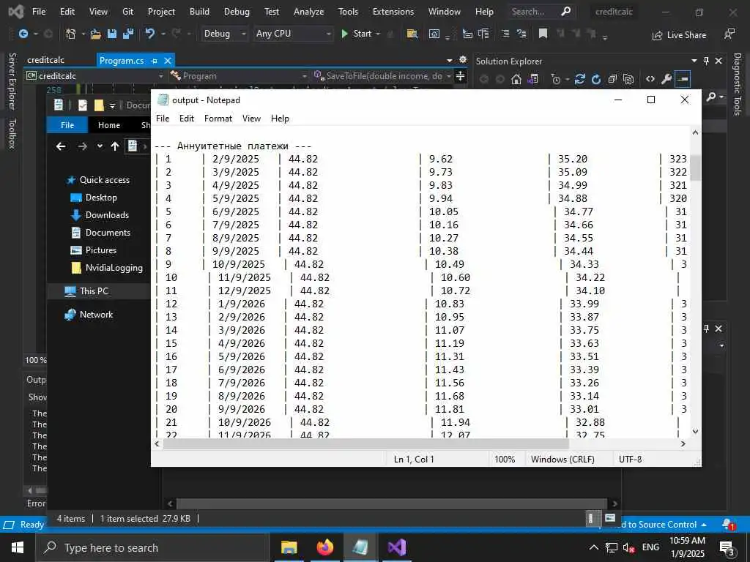This screenshot has height=562, width=750.
Task: Start debugging with the green Start button
Action: tap(357, 34)
